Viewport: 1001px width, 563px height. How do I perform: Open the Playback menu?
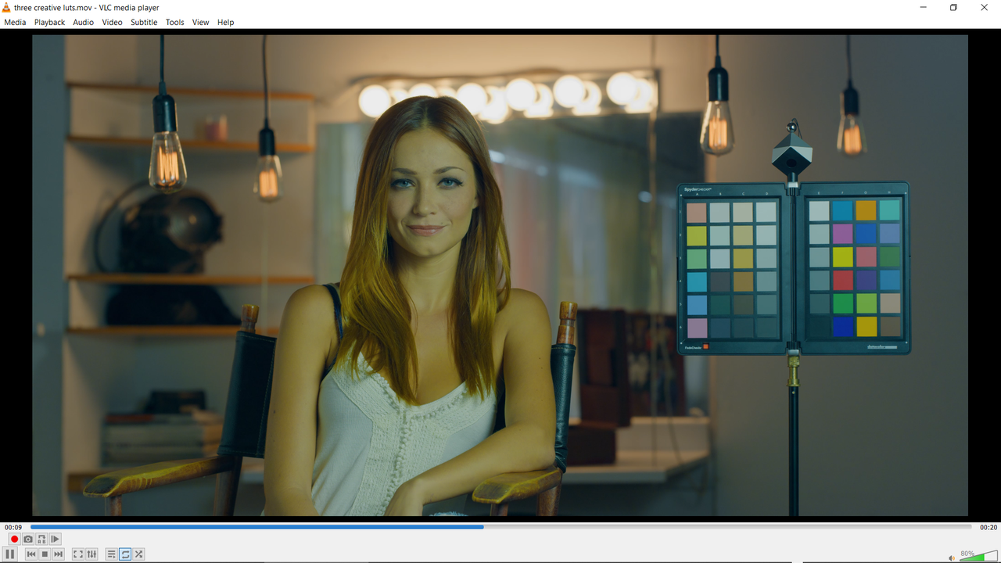[49, 22]
